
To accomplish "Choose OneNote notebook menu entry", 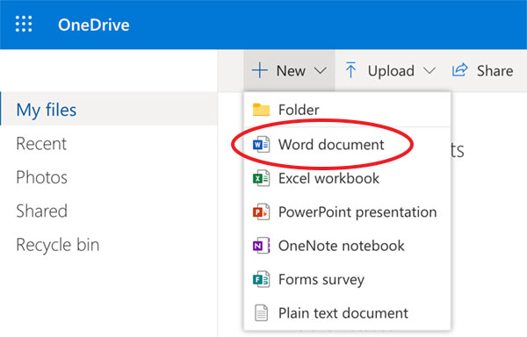I will tap(347, 246).
